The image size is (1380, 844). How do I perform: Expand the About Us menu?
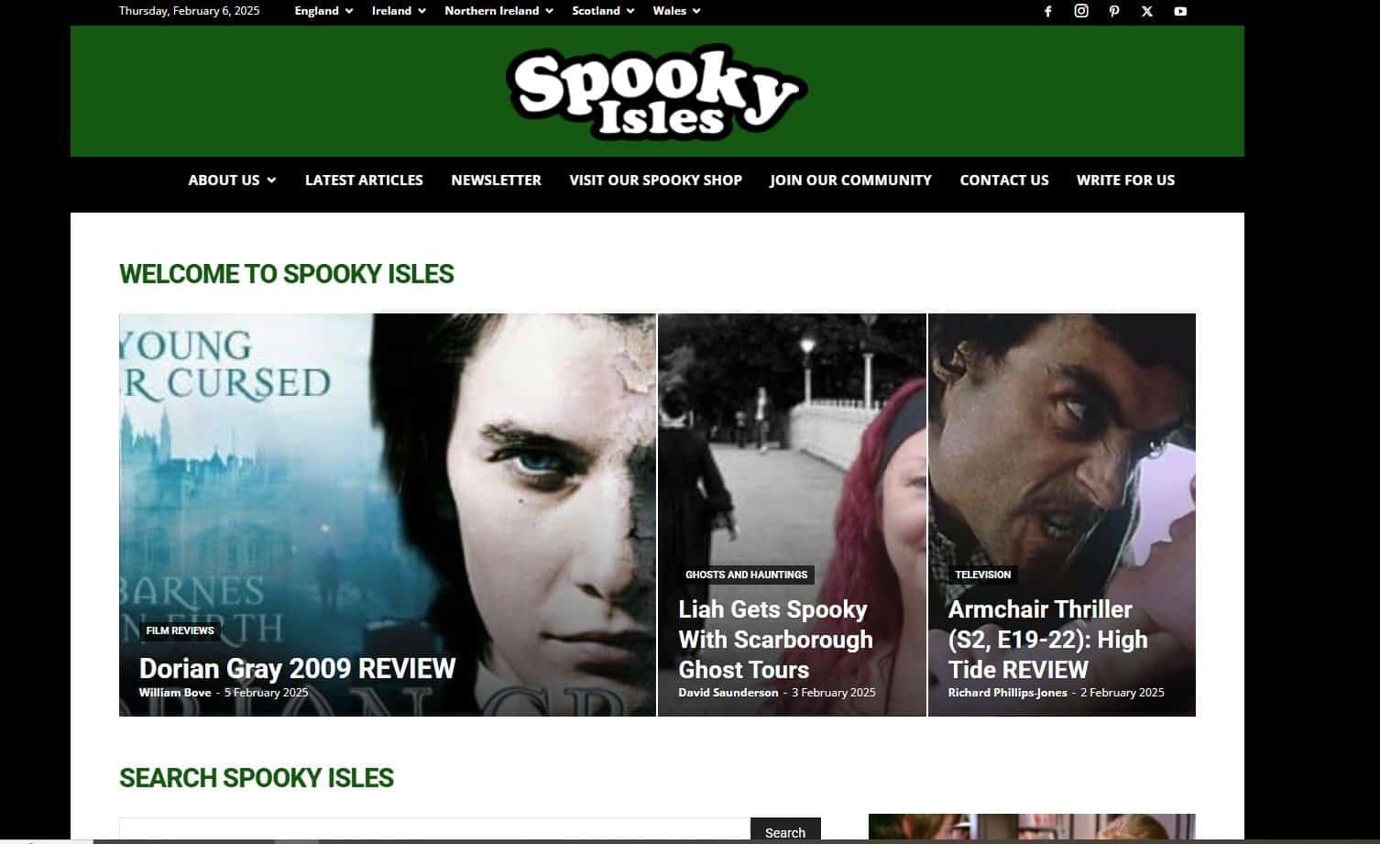point(232,181)
